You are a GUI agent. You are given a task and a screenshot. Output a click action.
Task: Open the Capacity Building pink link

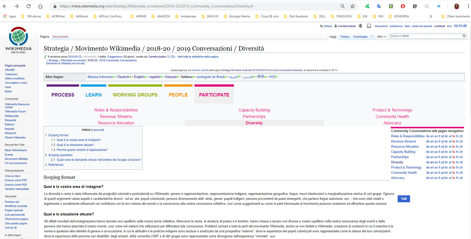pyautogui.click(x=254, y=110)
